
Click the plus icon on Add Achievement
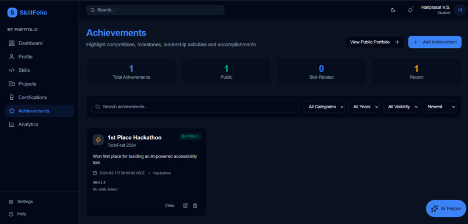pyautogui.click(x=416, y=42)
